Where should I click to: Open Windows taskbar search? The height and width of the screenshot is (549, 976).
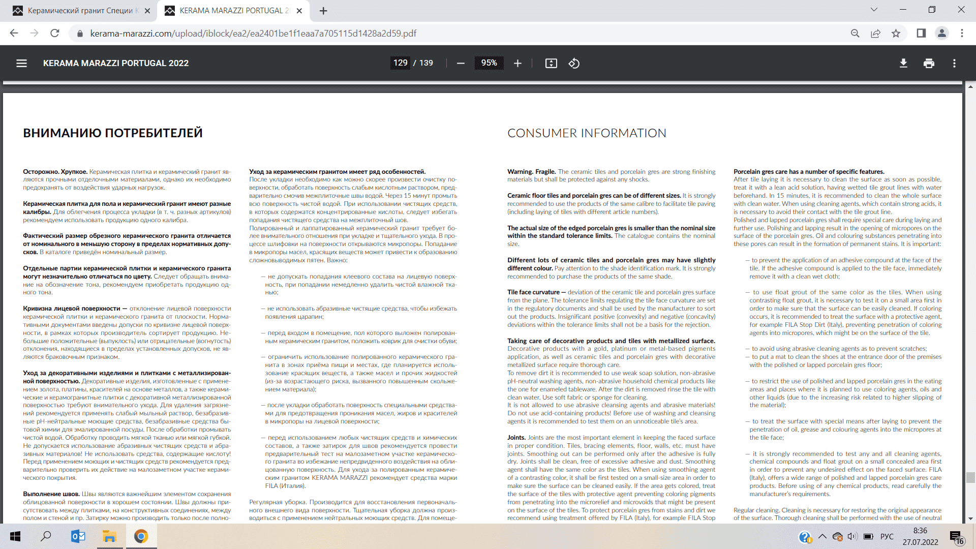tap(46, 536)
